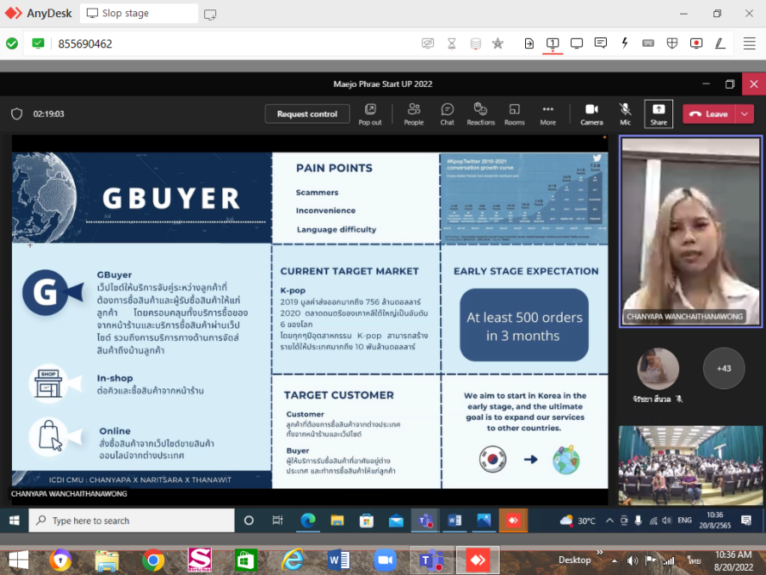Click the Pop out shared content icon
Image resolution: width=766 pixels, height=575 pixels.
click(370, 113)
